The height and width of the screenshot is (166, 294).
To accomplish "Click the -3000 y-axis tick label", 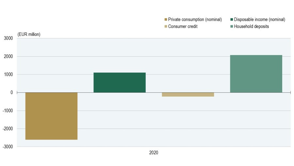I will coord(8,147).
